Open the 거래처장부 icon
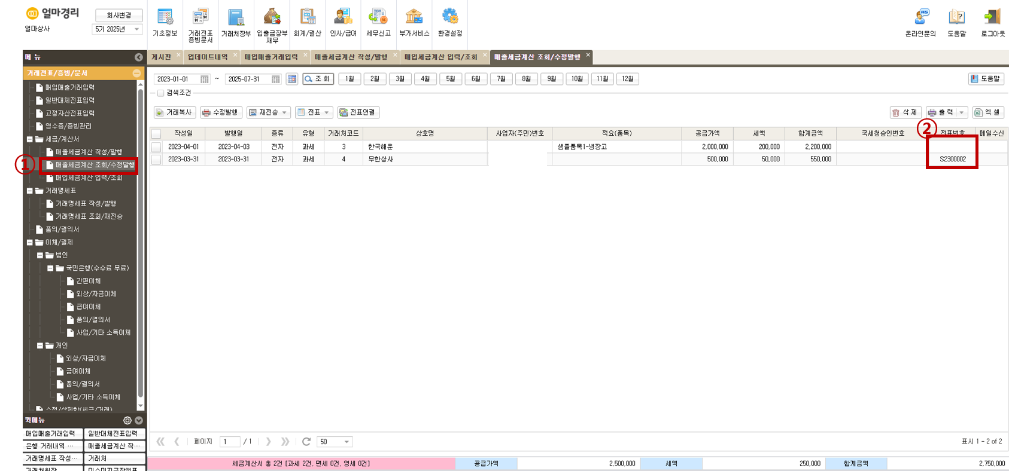This screenshot has height=471, width=1009. click(236, 23)
